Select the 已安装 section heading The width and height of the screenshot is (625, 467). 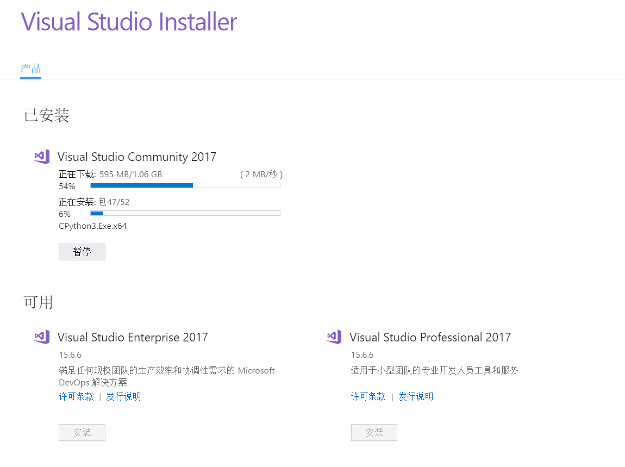pos(46,115)
